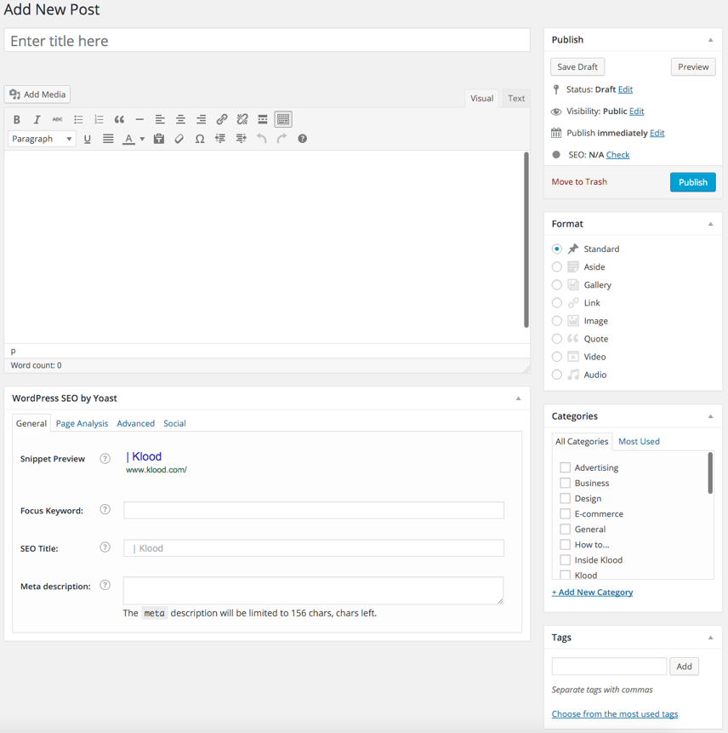Collapse the WordPress SEO by Yoast panel
This screenshot has width=728, height=733.
(518, 397)
